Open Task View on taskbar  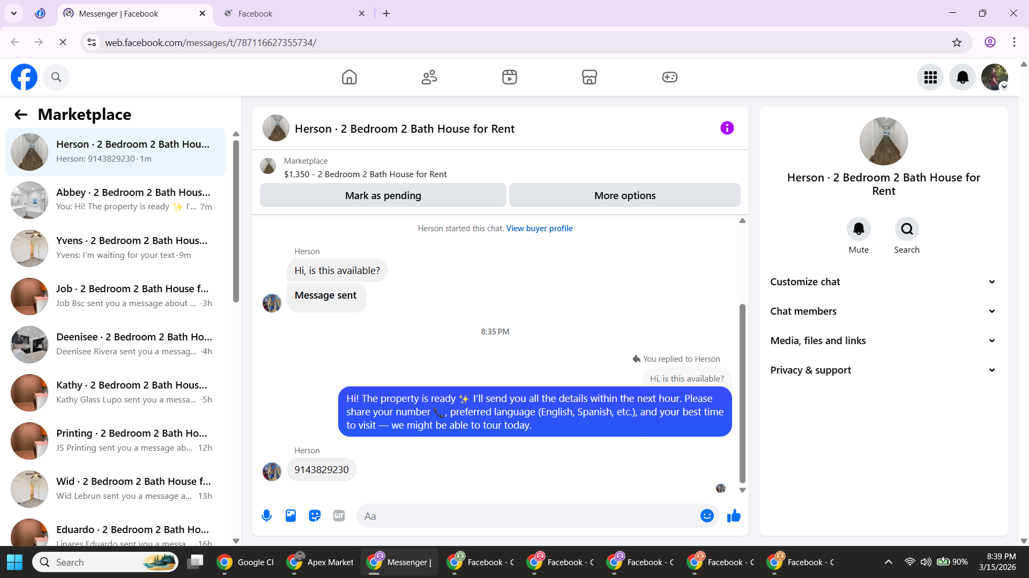coord(195,562)
